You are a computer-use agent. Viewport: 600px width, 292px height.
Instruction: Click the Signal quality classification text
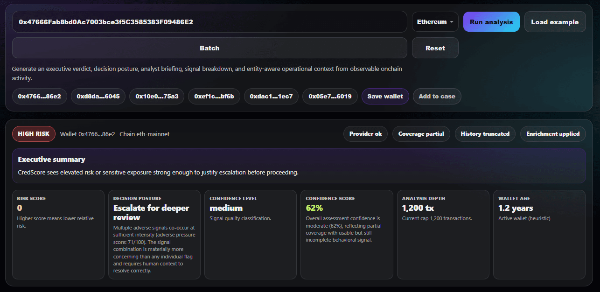[x=240, y=218]
